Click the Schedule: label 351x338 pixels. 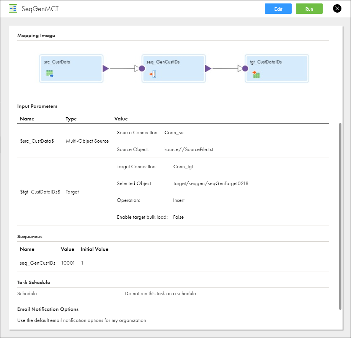coord(28,294)
